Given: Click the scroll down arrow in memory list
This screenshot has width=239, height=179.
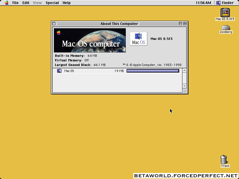Looking at the screenshot, I should [184, 86].
